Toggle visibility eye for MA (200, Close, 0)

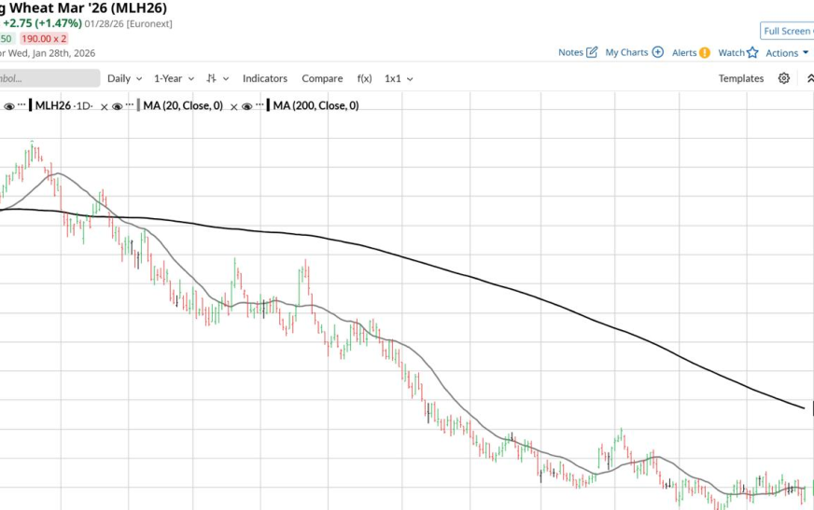pyautogui.click(x=247, y=106)
